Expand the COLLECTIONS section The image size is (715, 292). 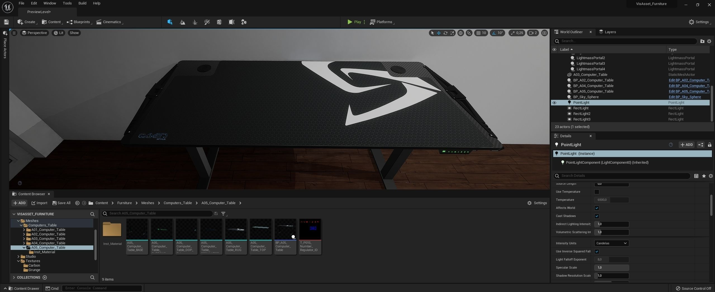(x=14, y=277)
